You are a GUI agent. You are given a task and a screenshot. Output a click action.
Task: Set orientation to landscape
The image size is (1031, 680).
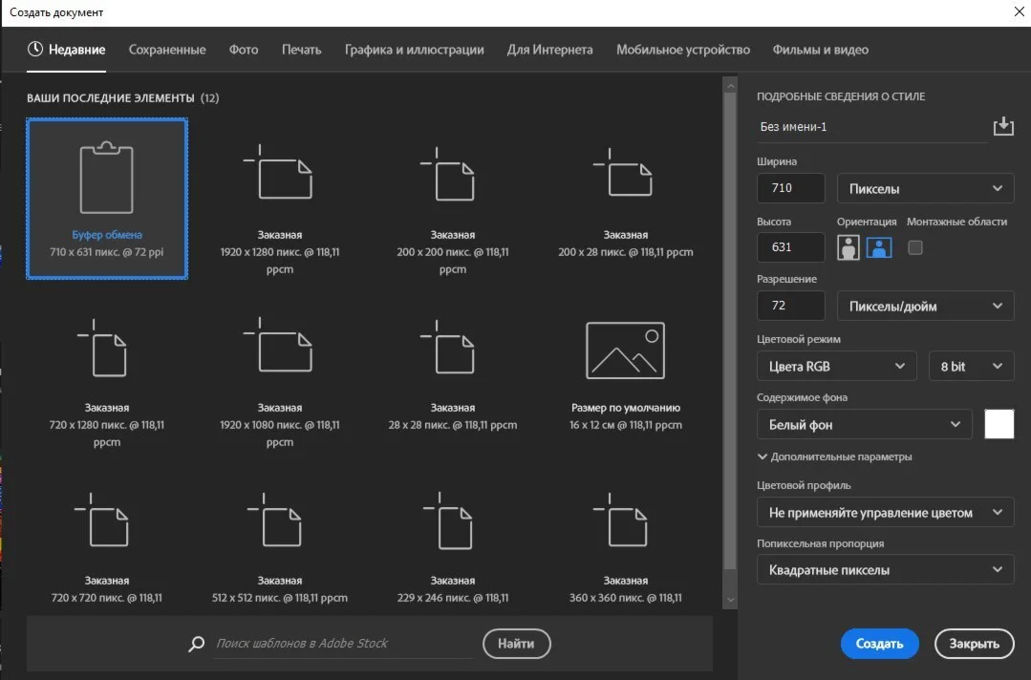(879, 247)
